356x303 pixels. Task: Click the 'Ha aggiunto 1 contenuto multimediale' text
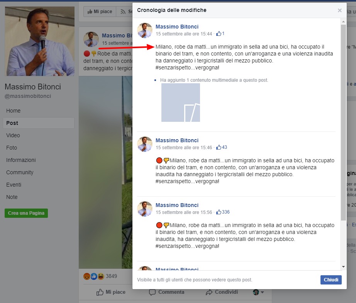coord(214,80)
